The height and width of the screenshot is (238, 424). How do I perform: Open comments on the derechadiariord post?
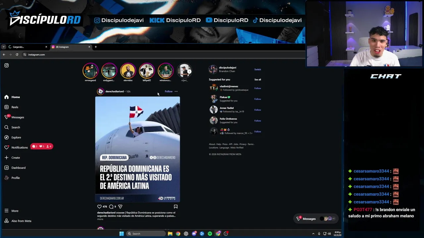111,207
